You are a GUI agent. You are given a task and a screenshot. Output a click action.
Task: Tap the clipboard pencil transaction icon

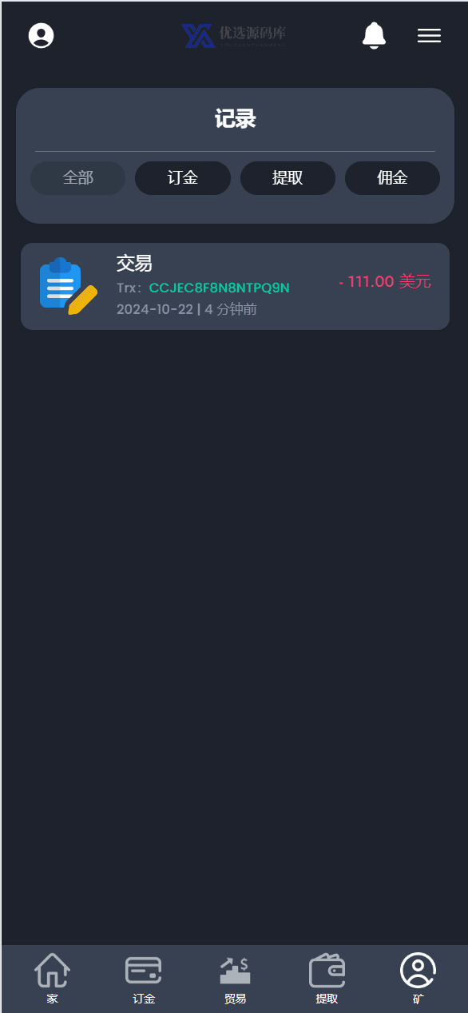coord(68,286)
